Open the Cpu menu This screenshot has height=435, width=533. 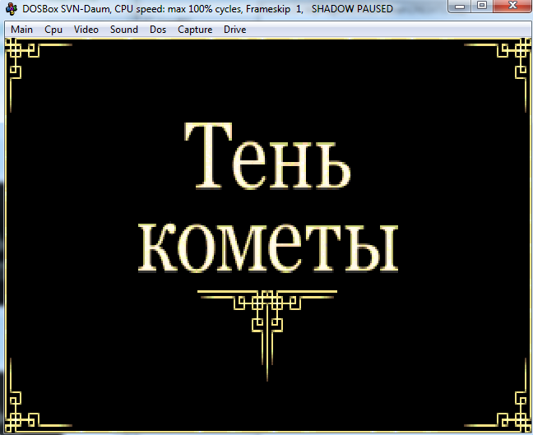(53, 30)
